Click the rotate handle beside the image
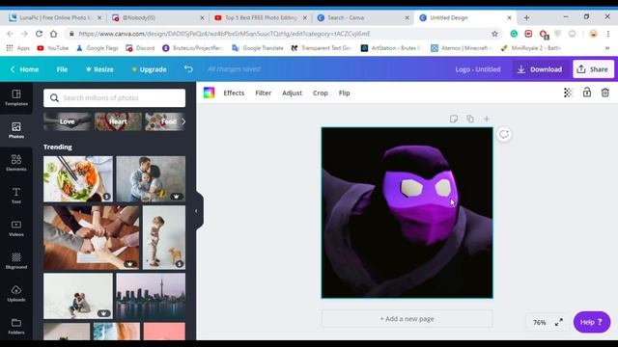Screen dimensions: 618x347 (504, 135)
